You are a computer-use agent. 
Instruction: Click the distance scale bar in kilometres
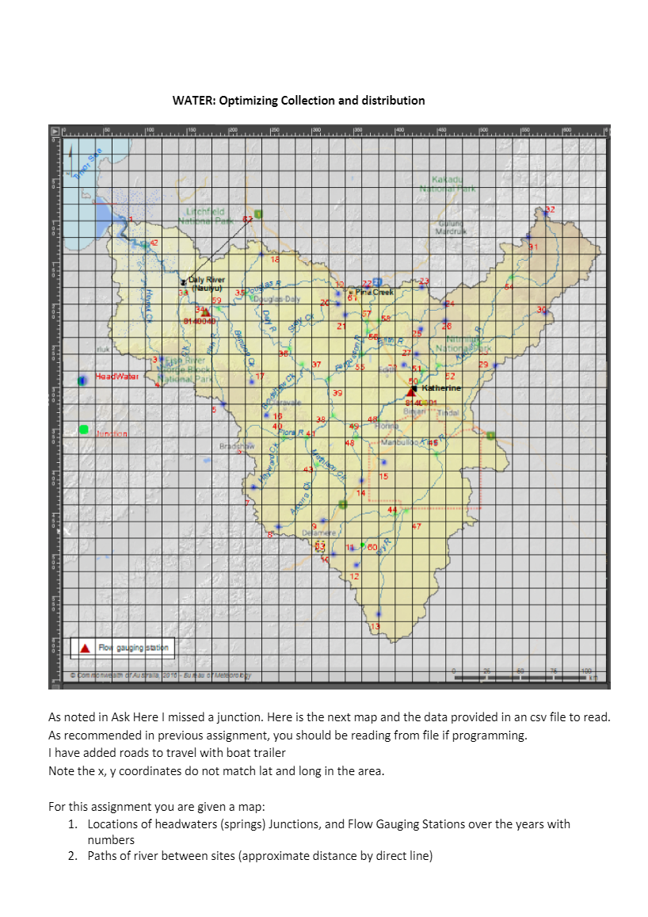[526, 674]
